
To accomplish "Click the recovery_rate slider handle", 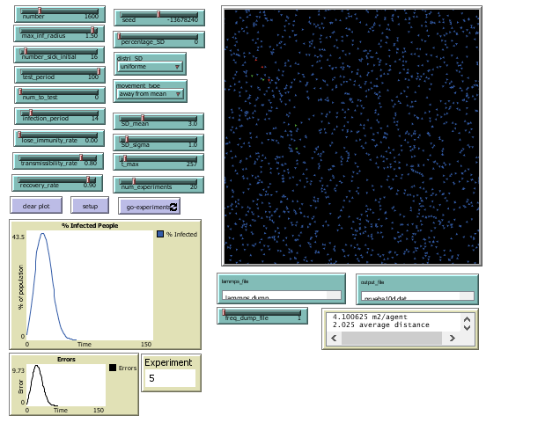I will click(x=88, y=179).
